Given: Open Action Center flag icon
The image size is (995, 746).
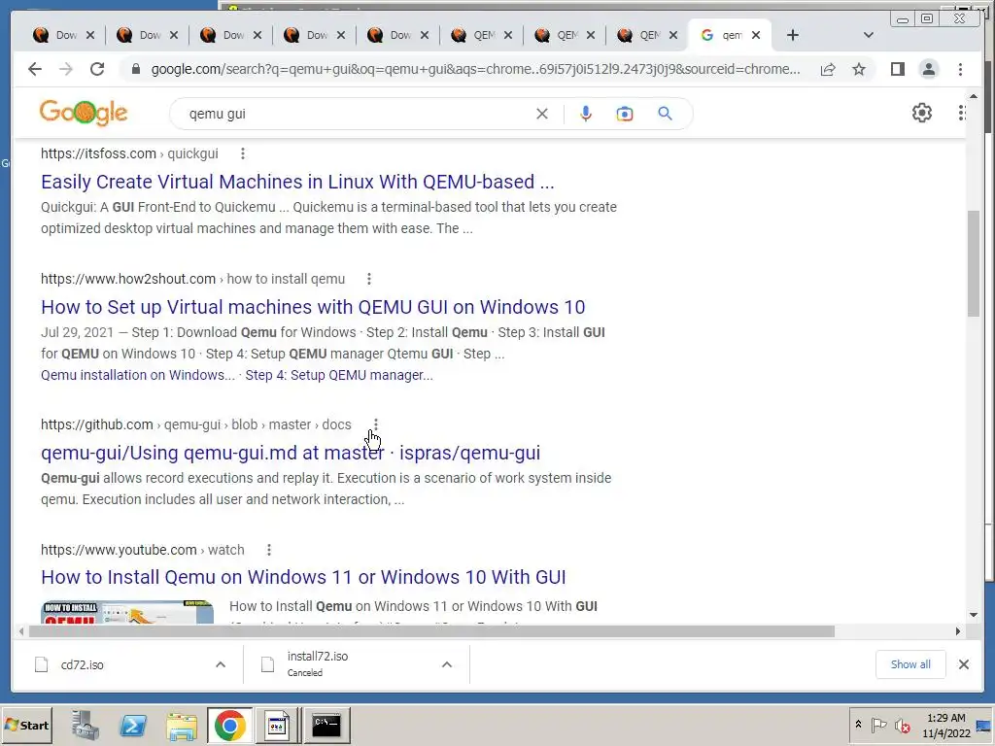Looking at the screenshot, I should [878, 725].
